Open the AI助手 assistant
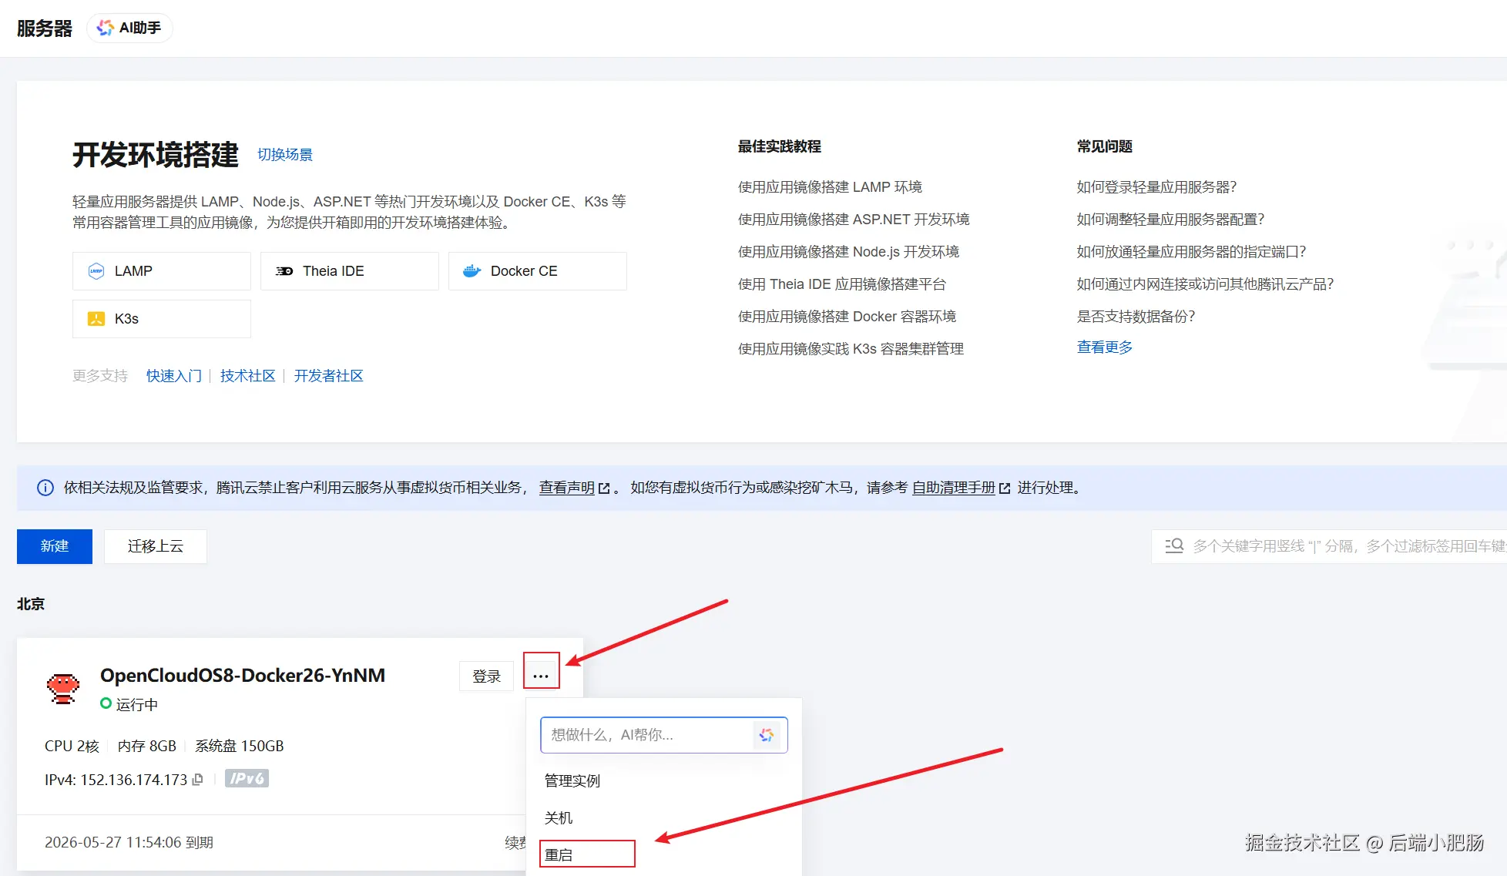 point(129,28)
